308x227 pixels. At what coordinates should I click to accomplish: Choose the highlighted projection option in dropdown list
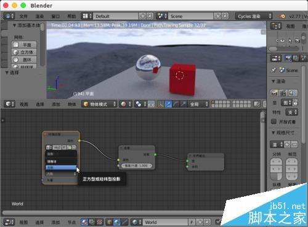point(61,167)
